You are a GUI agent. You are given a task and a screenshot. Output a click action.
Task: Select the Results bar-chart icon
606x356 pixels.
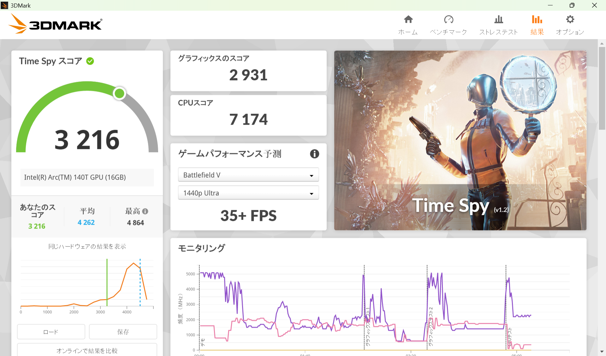coord(537,20)
